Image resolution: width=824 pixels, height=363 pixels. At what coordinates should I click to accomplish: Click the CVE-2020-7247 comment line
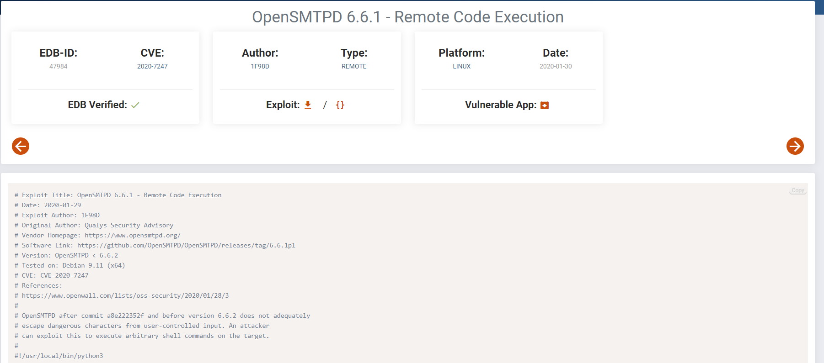pyautogui.click(x=51, y=275)
